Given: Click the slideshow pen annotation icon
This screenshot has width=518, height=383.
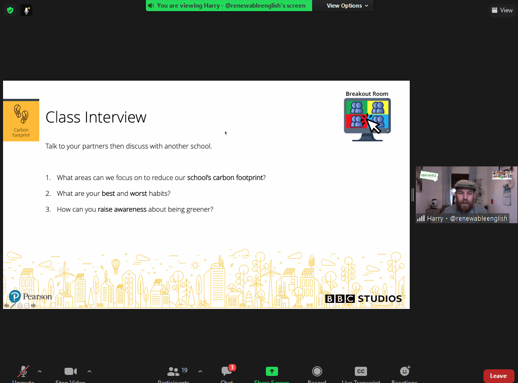Looking at the screenshot, I should point(13,305).
